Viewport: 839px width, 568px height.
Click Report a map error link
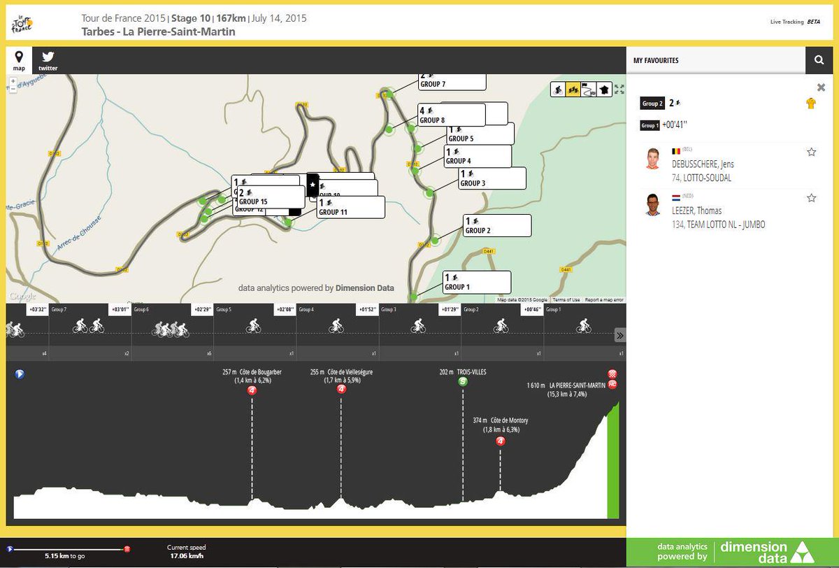pos(604,300)
